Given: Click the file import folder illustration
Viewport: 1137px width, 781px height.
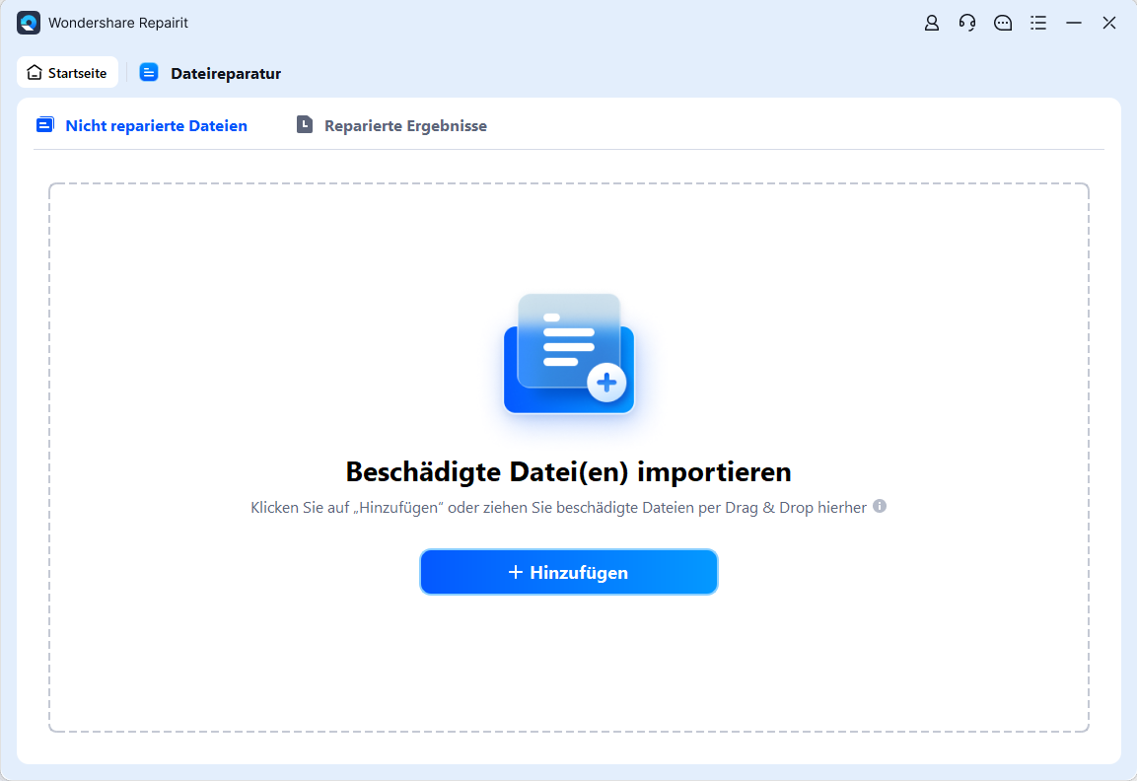Looking at the screenshot, I should pyautogui.click(x=569, y=353).
